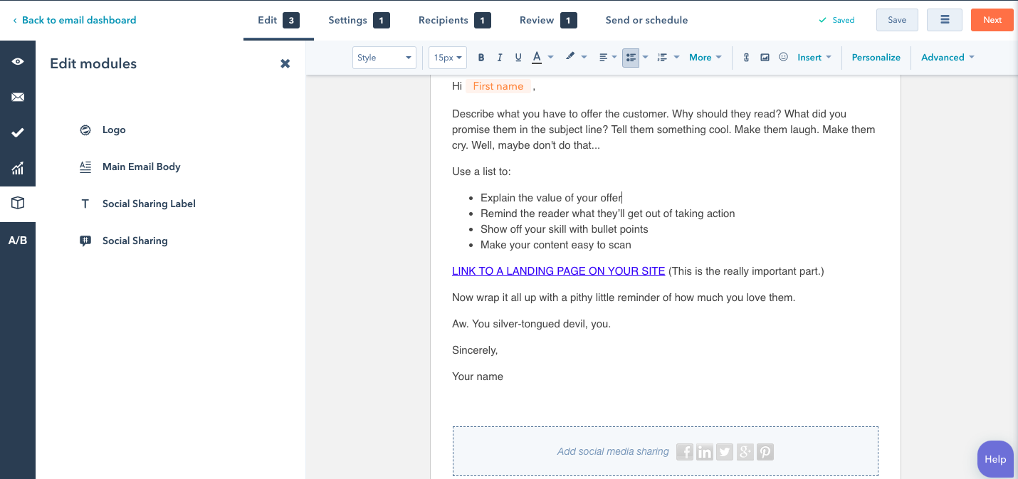Click 'Explain the value of your offer' bullet

click(551, 198)
